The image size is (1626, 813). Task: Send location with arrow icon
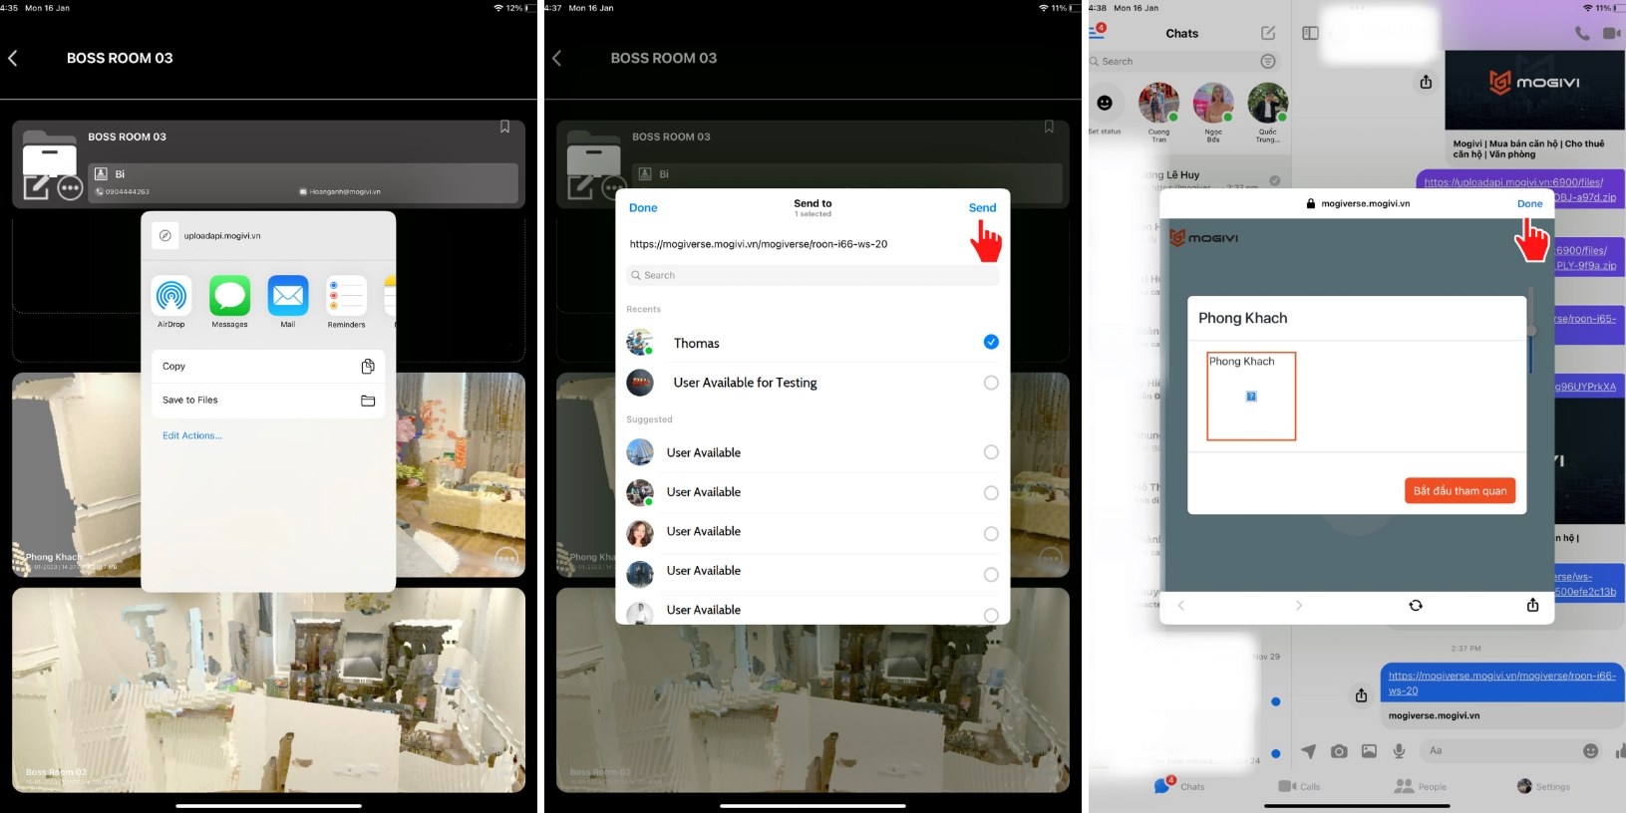[1308, 751]
